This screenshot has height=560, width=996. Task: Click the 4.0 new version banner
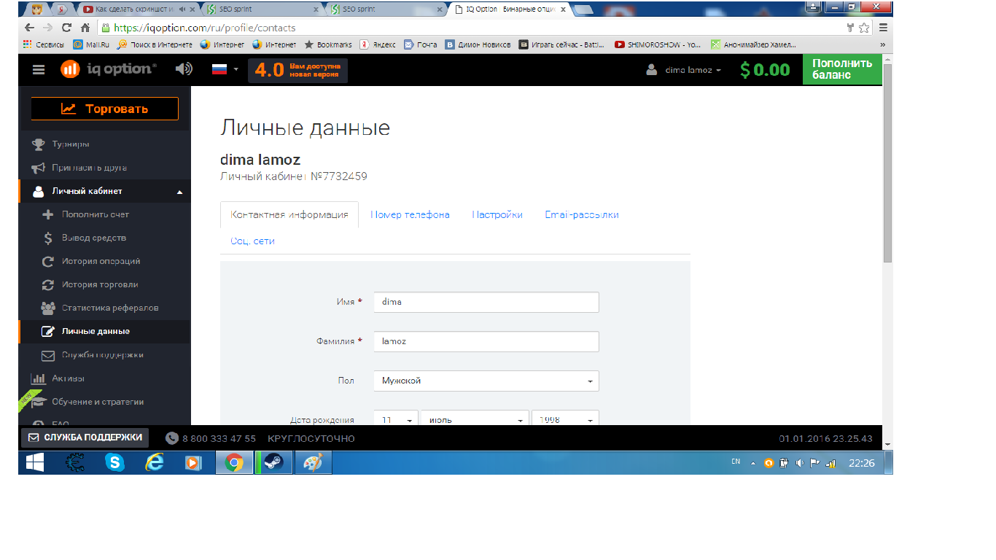(x=297, y=70)
